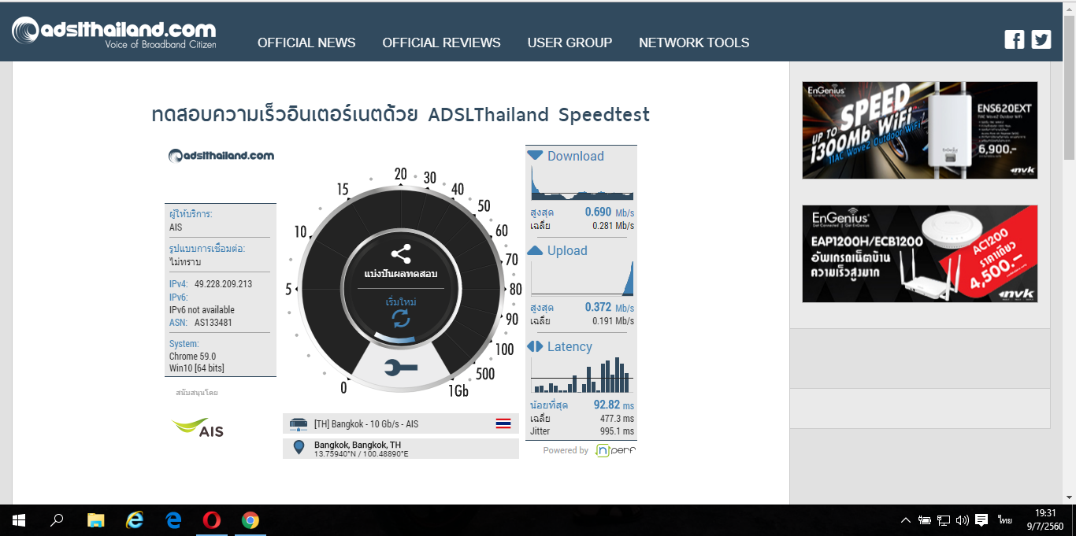Screen dimensions: 1076x536
Task: Launch Internet Explorer from taskbar
Action: (x=135, y=520)
